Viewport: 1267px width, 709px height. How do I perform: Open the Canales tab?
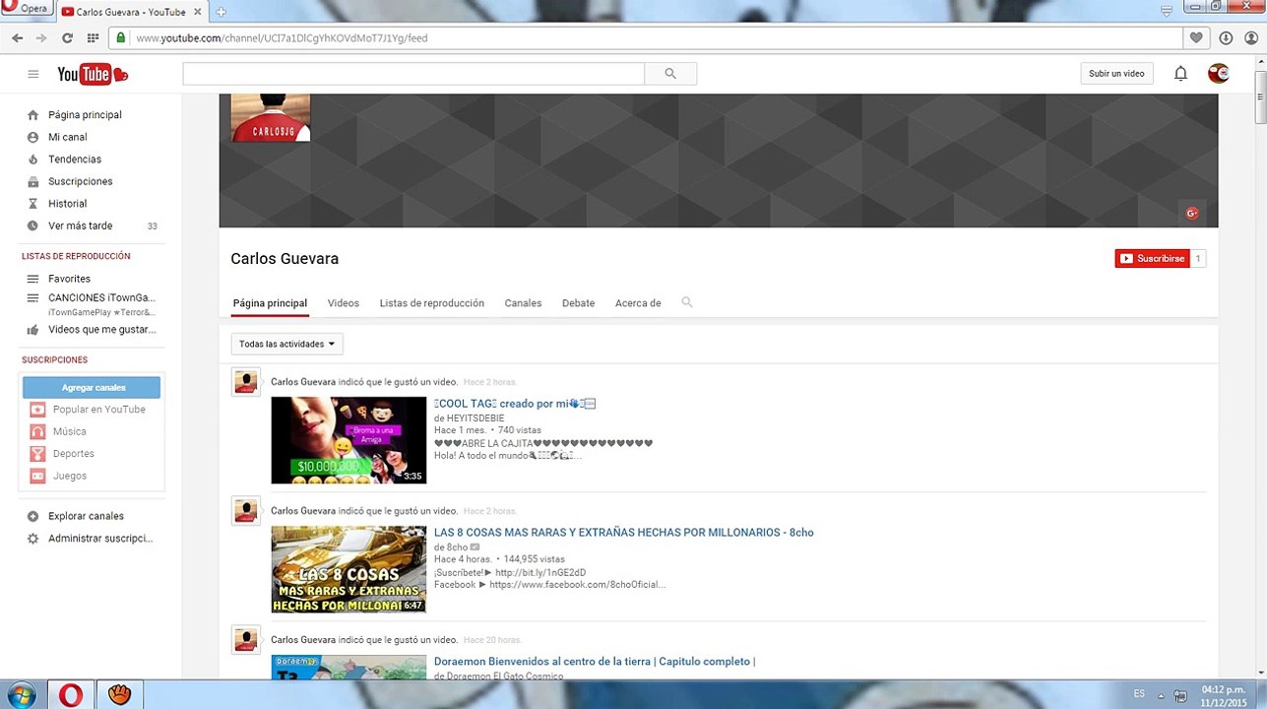[x=523, y=303]
